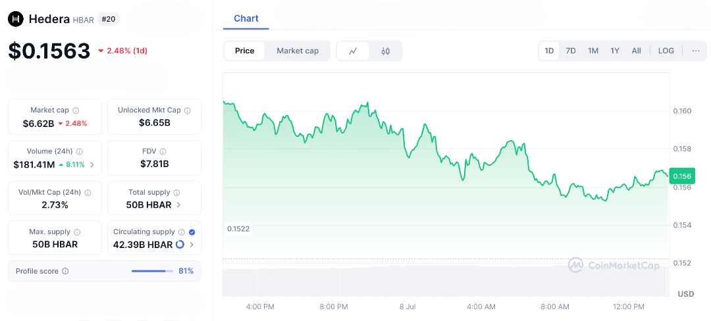
Task: Switch chart to Price view
Action: point(244,51)
